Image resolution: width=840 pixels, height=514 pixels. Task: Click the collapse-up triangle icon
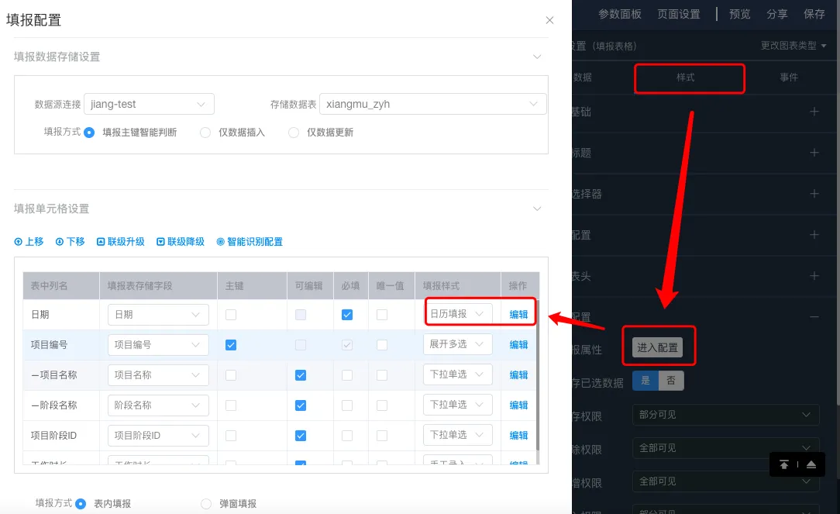pyautogui.click(x=811, y=464)
